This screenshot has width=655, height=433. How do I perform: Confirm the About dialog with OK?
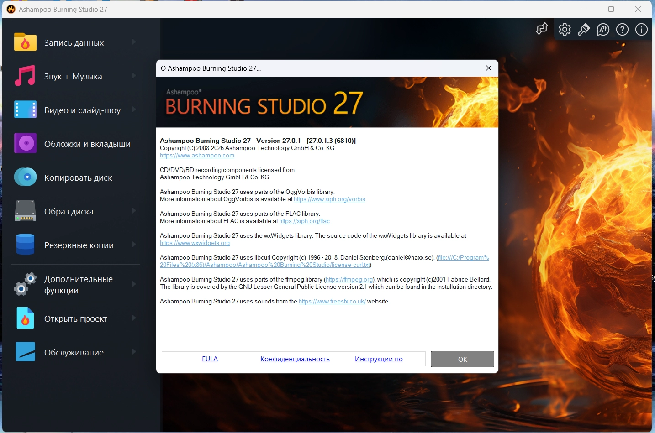click(x=463, y=359)
